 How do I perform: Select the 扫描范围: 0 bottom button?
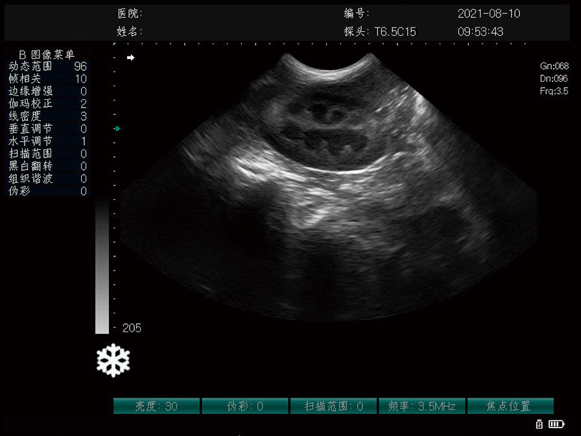pos(333,406)
